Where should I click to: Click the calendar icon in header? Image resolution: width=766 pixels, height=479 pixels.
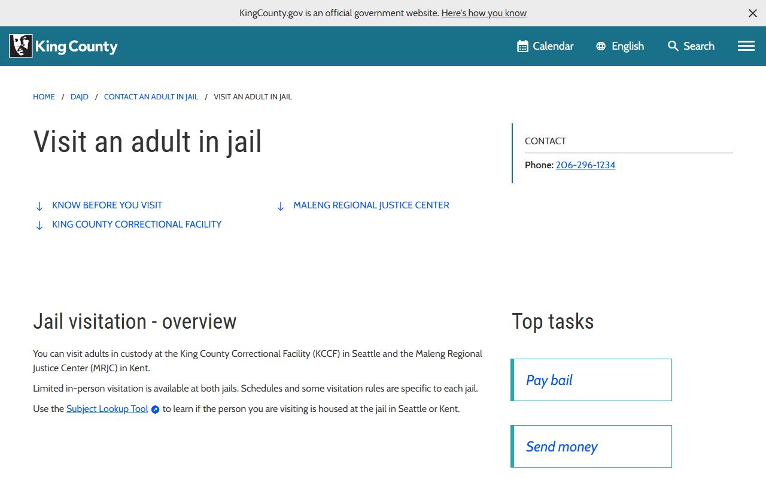click(x=522, y=46)
